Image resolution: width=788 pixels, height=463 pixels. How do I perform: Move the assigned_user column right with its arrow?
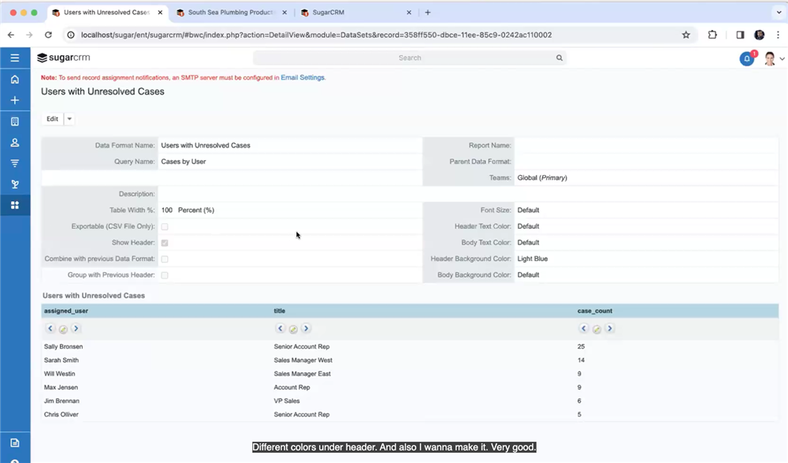[76, 329]
